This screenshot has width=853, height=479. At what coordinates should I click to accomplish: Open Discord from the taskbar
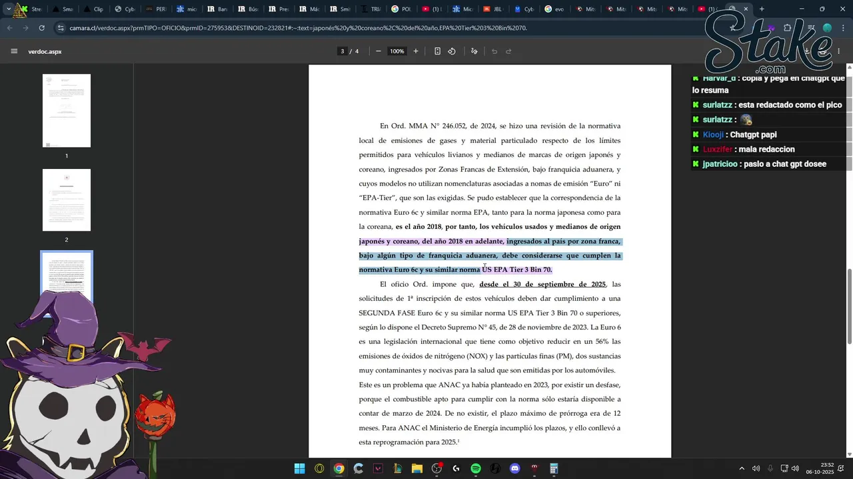point(514,468)
